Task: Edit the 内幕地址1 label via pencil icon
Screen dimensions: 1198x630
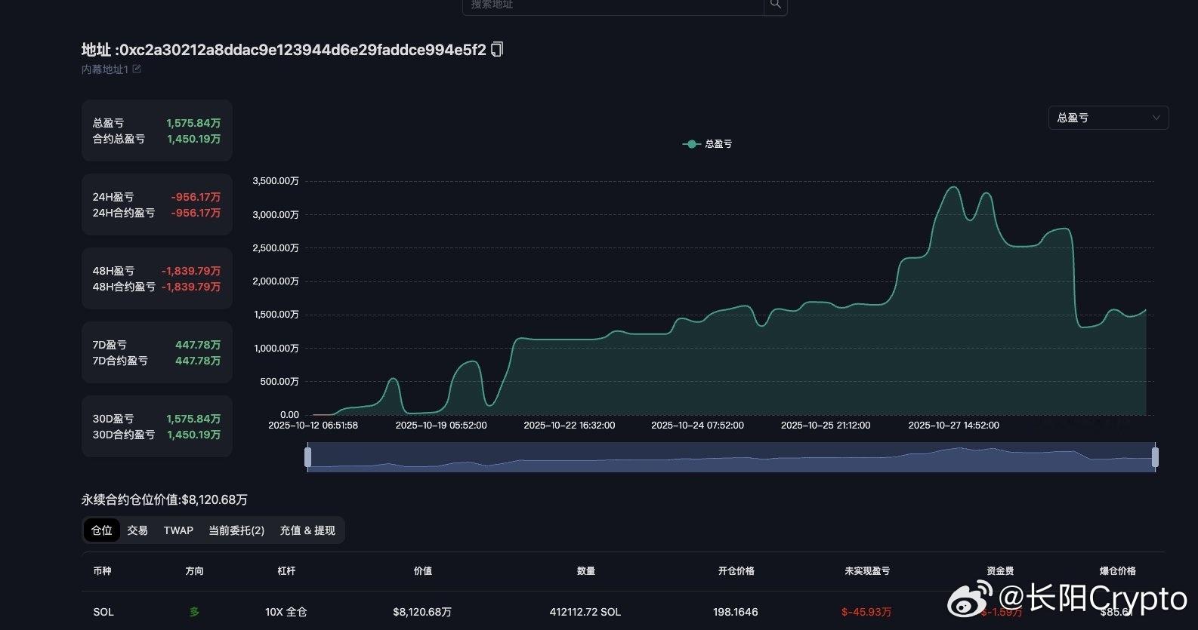Action: [137, 69]
